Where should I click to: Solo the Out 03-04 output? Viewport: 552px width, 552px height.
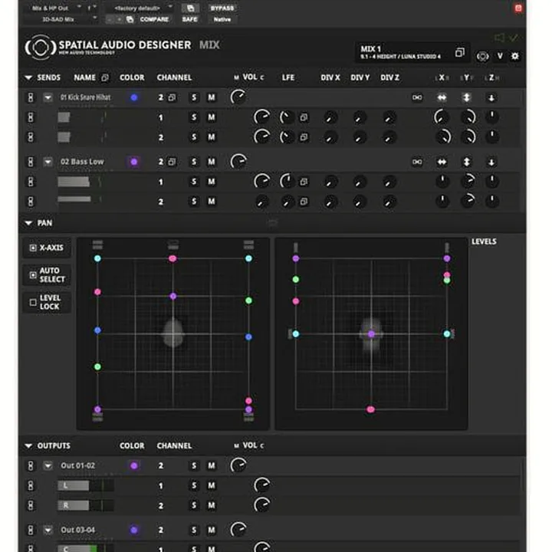[x=194, y=531]
